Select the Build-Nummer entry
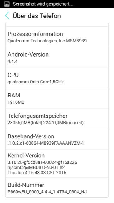The height and width of the screenshot is (203, 114). point(57,187)
